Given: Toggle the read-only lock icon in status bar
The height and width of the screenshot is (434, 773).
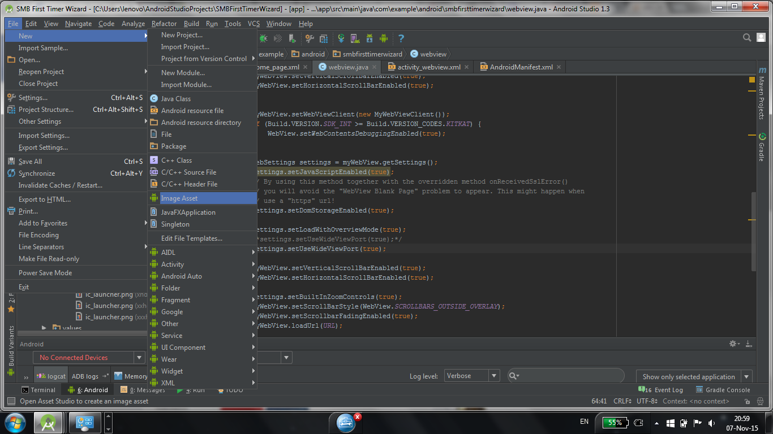Looking at the screenshot, I should (x=748, y=401).
